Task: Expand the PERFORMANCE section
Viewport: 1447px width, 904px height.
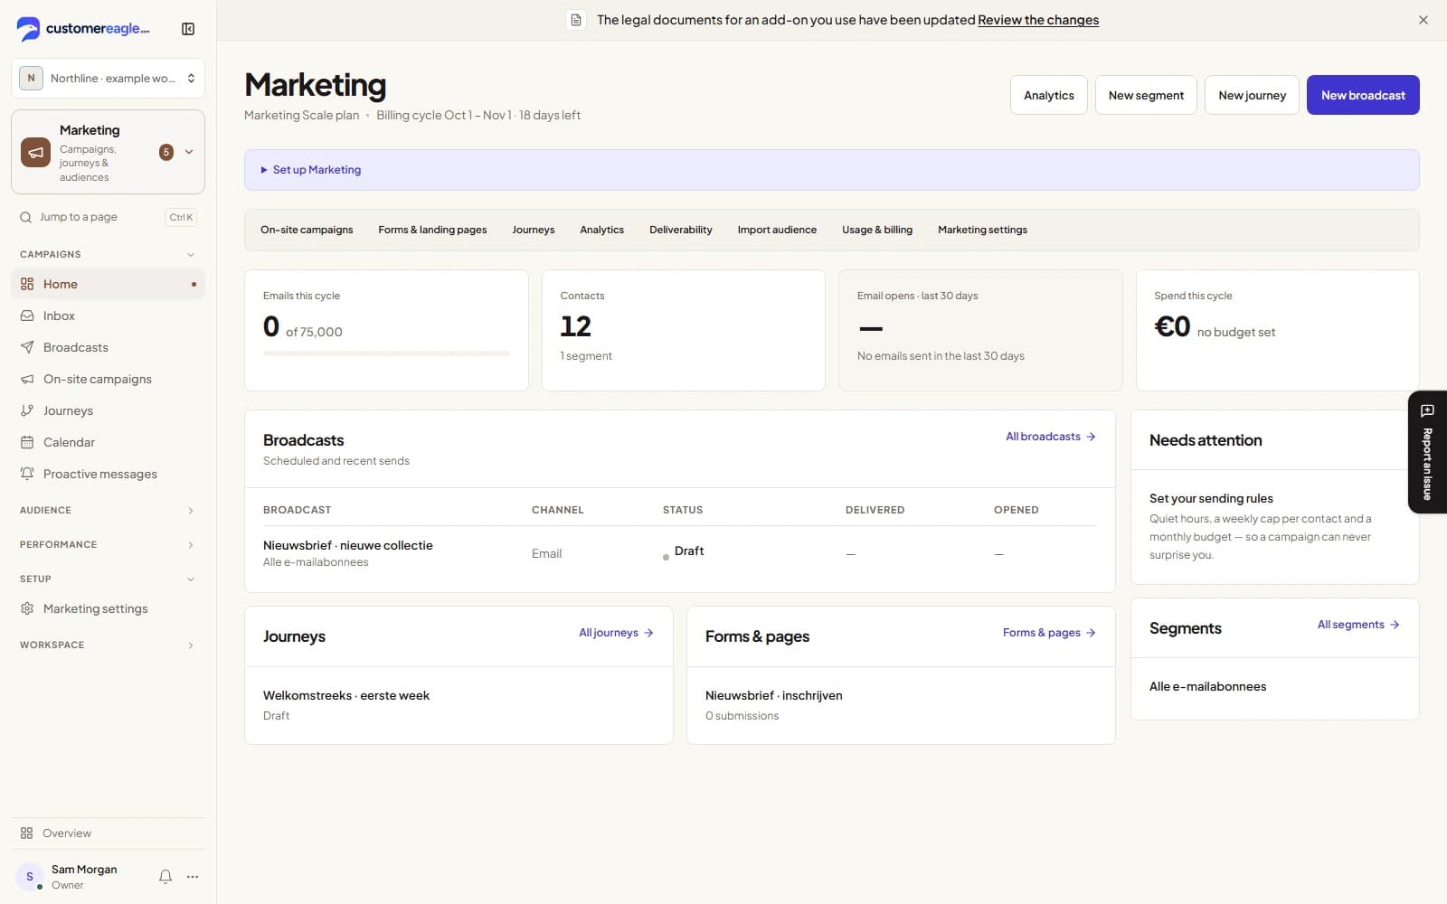Action: click(108, 545)
